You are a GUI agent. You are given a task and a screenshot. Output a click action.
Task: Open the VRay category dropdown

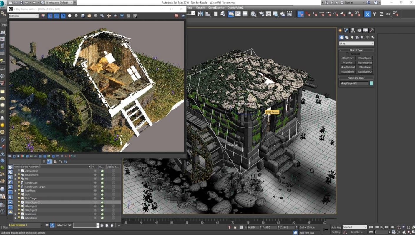(356, 43)
